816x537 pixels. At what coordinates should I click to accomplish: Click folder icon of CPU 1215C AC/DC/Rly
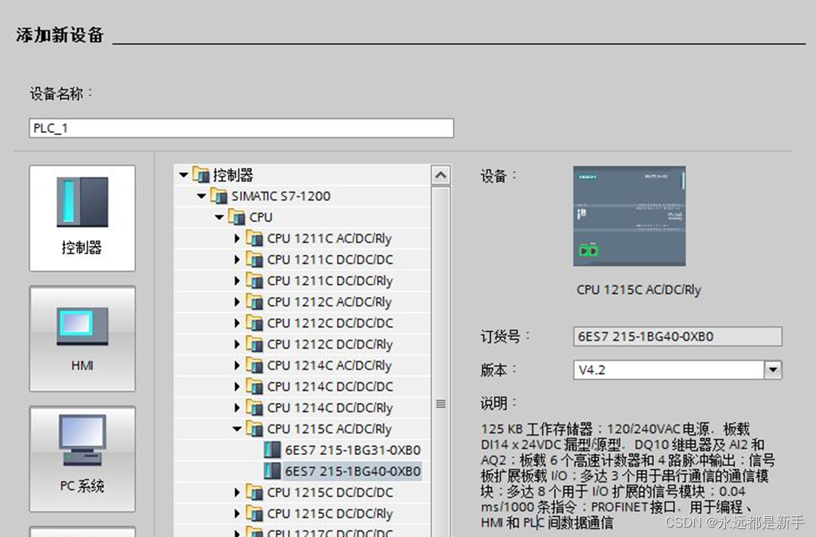click(x=254, y=428)
